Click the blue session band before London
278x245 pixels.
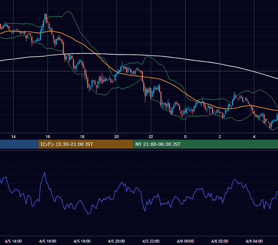pyautogui.click(x=19, y=144)
